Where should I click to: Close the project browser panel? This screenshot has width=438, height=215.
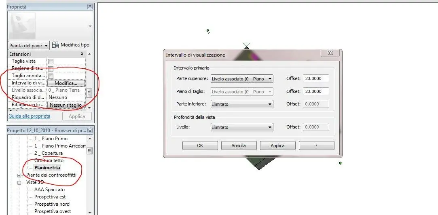click(x=90, y=131)
